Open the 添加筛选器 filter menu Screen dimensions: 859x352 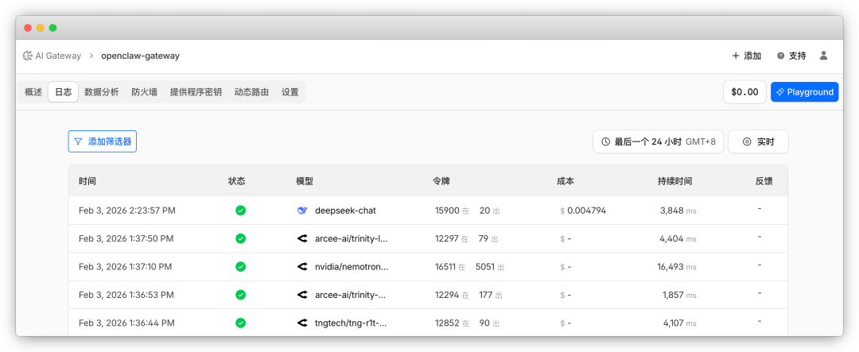[102, 141]
